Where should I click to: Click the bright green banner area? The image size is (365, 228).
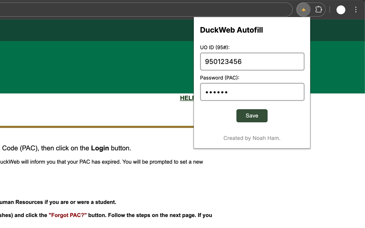click(x=97, y=67)
